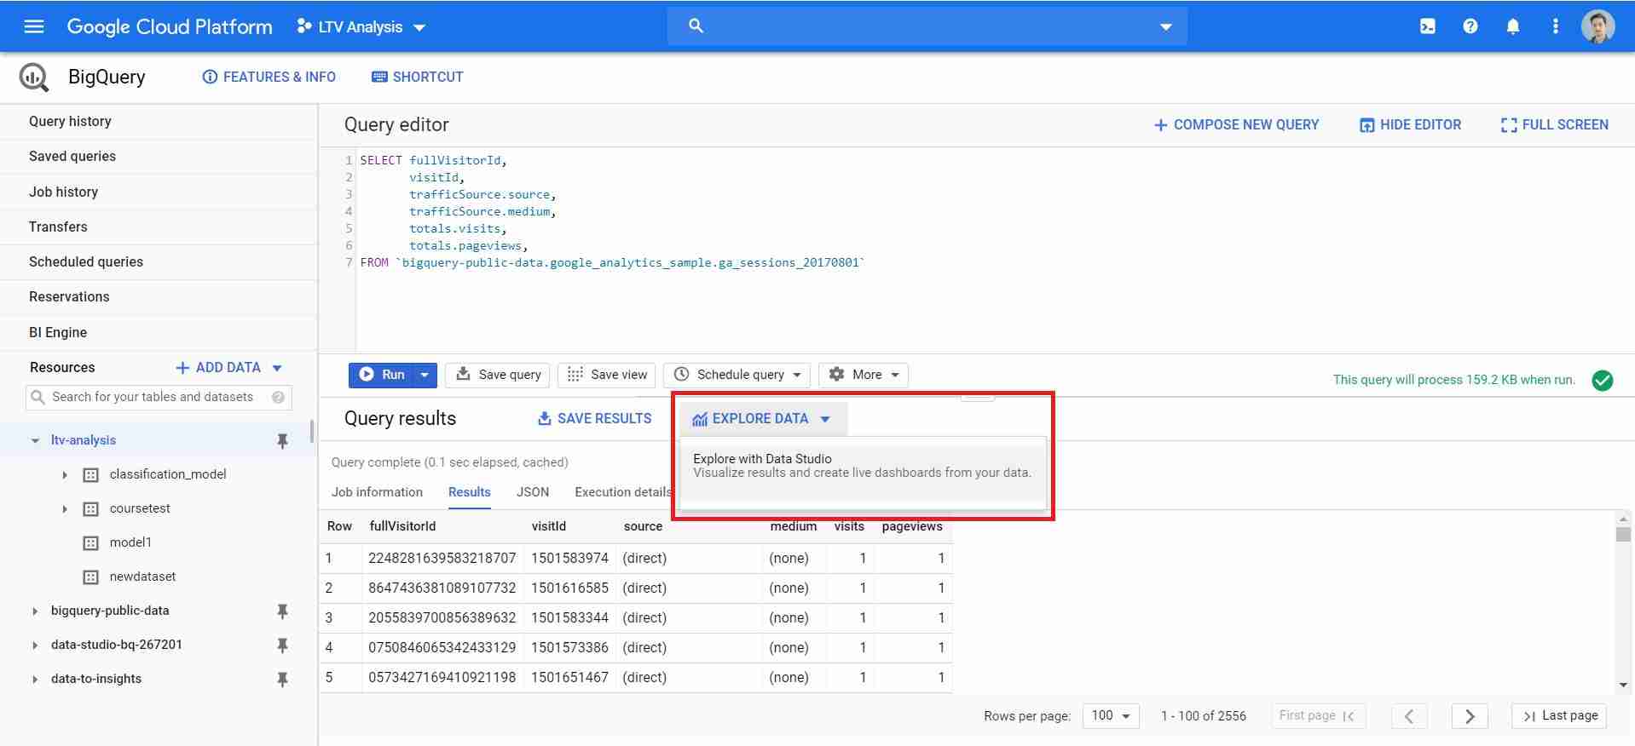Switch to the JSON tab

[533, 492]
